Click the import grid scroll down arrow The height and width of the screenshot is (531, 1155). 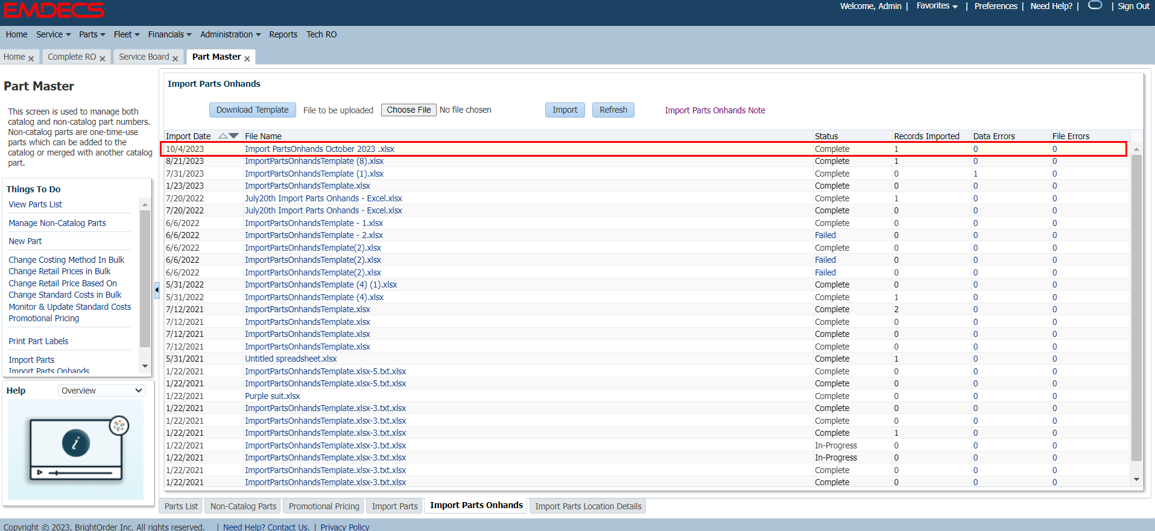coord(1136,480)
